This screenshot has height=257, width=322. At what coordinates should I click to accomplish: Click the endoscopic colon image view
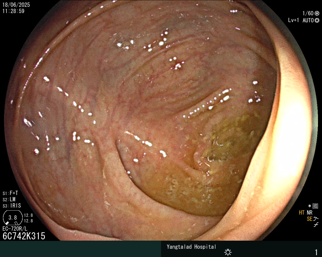click(x=161, y=120)
